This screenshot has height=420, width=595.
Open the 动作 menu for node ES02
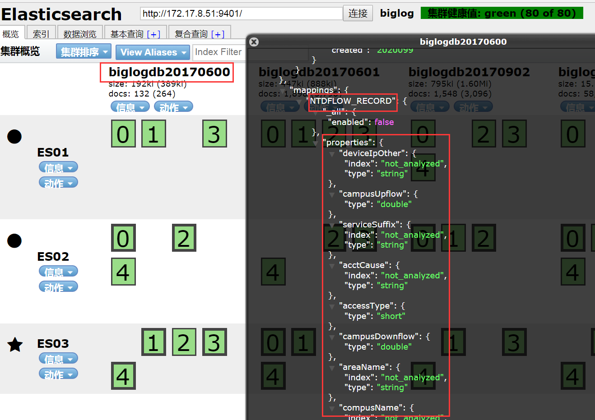click(58, 287)
